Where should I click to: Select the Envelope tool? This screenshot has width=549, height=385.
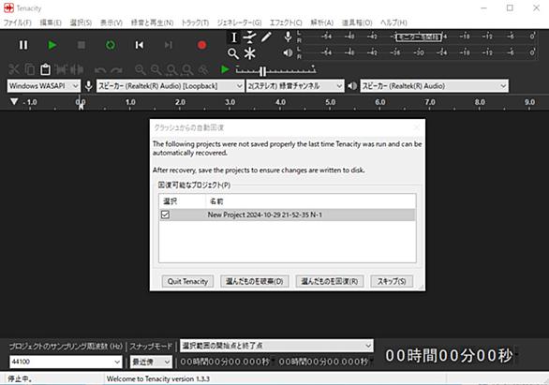249,37
